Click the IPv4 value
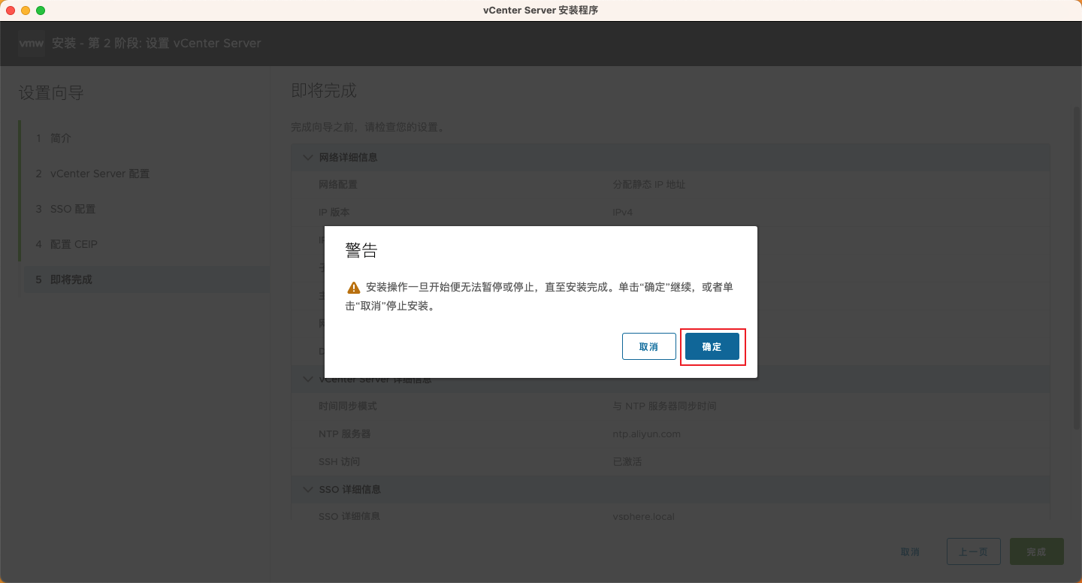Screen dimensions: 1082x583 click(x=623, y=212)
